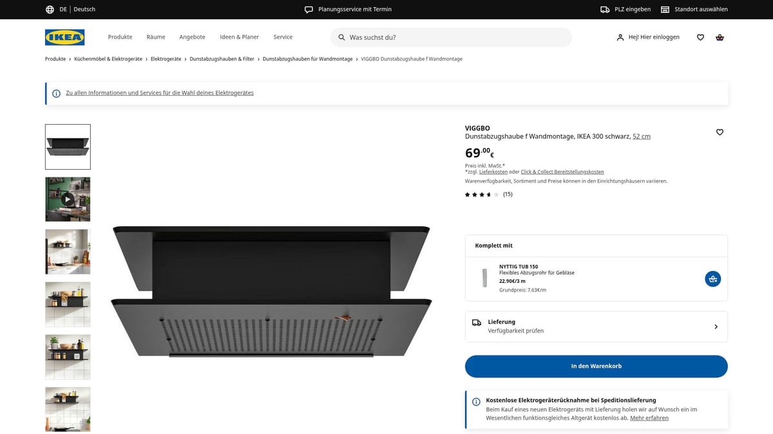Save VIGGBO with the heart icon near the title

point(720,132)
